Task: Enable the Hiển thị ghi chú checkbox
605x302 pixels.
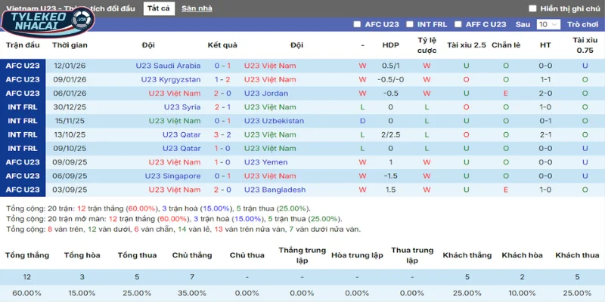Action: click(x=532, y=9)
